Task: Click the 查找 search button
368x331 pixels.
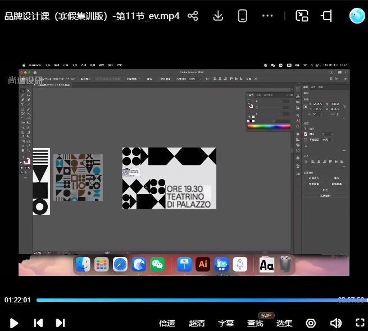Action: point(255,323)
